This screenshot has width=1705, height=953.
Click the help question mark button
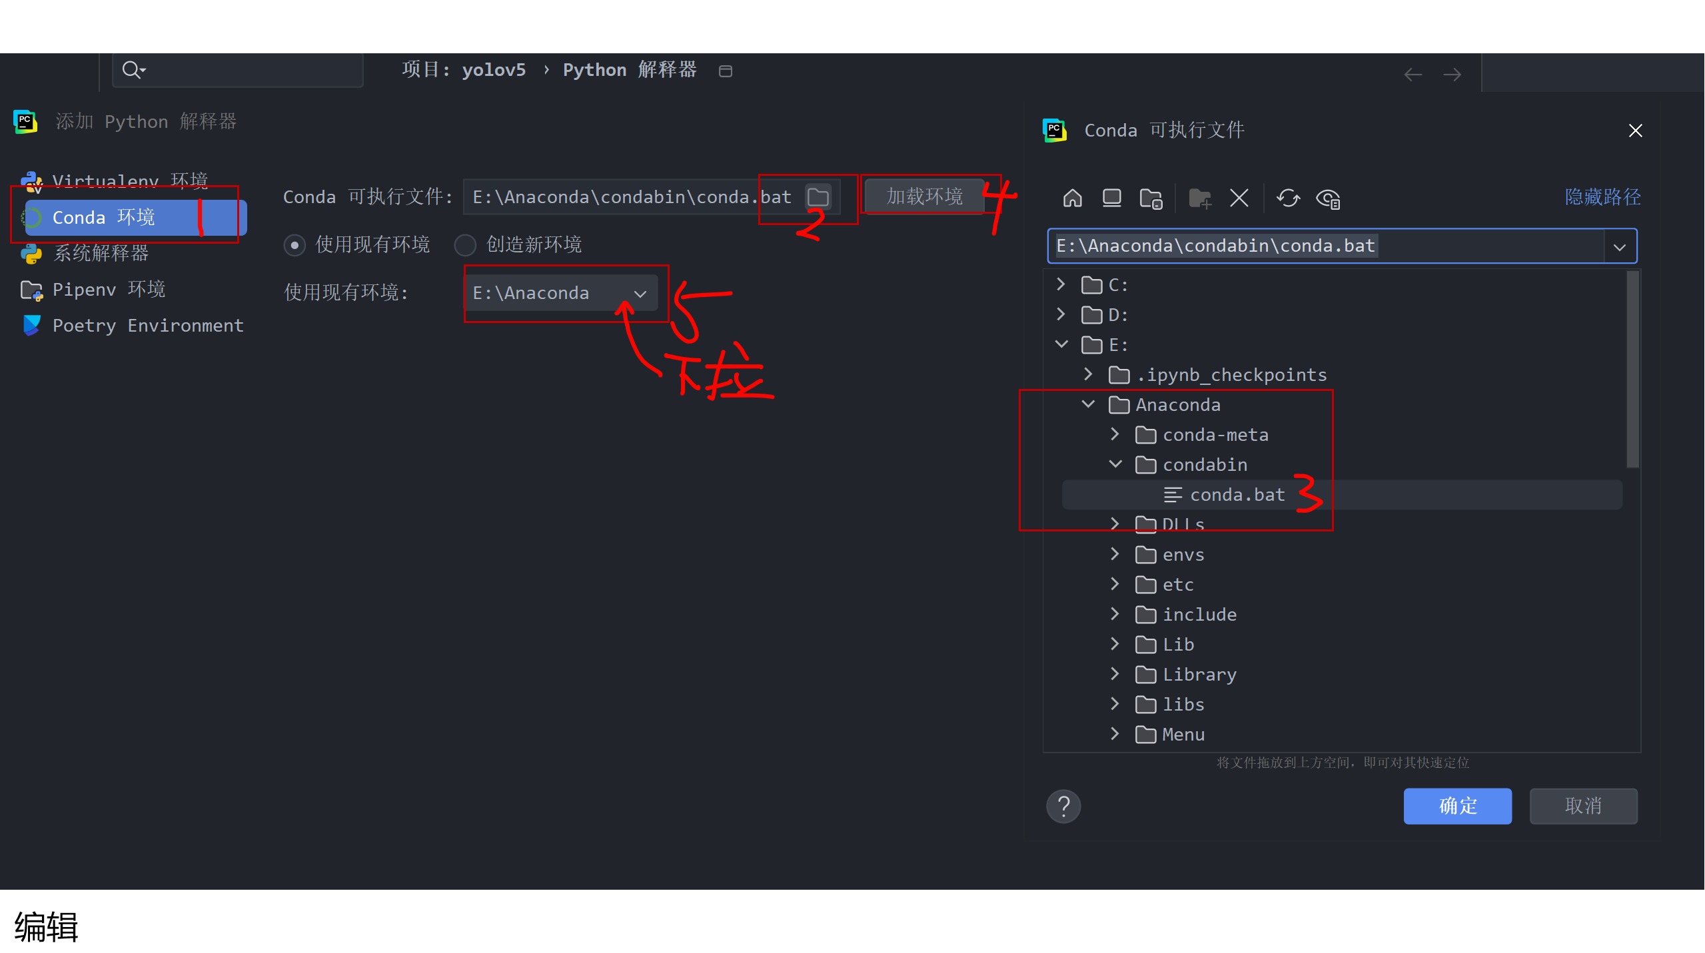pos(1063,806)
